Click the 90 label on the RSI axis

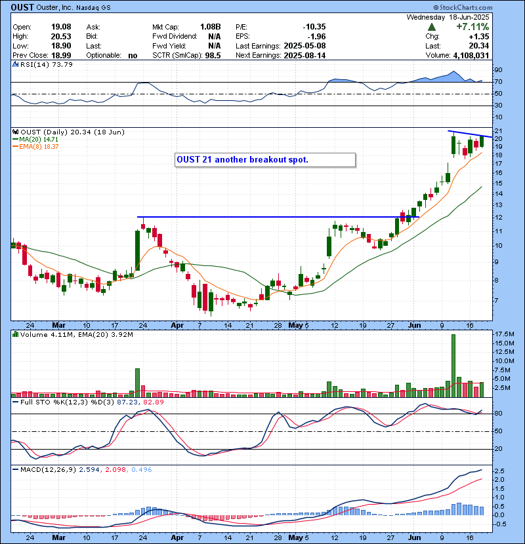coord(498,70)
